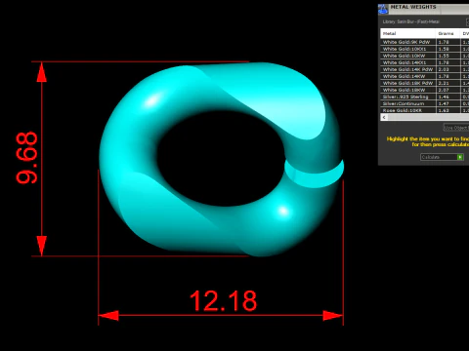Click the Metal Weights panel icon
Viewport: 469px width, 351px height.
383,9
